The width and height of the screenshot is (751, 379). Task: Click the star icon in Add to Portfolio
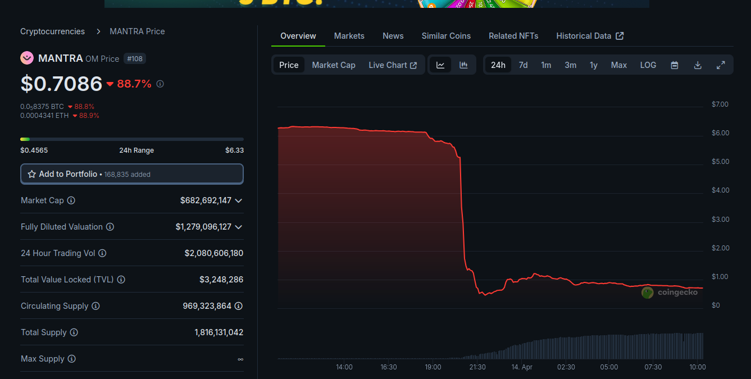coord(32,174)
